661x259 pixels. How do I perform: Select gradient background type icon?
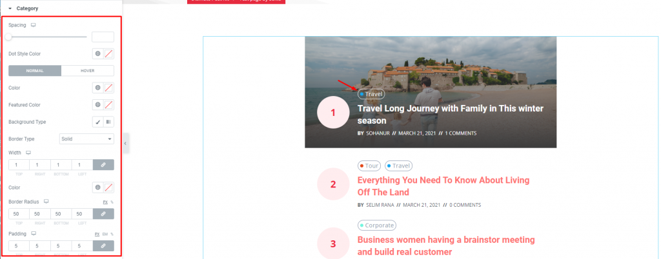[x=108, y=122]
